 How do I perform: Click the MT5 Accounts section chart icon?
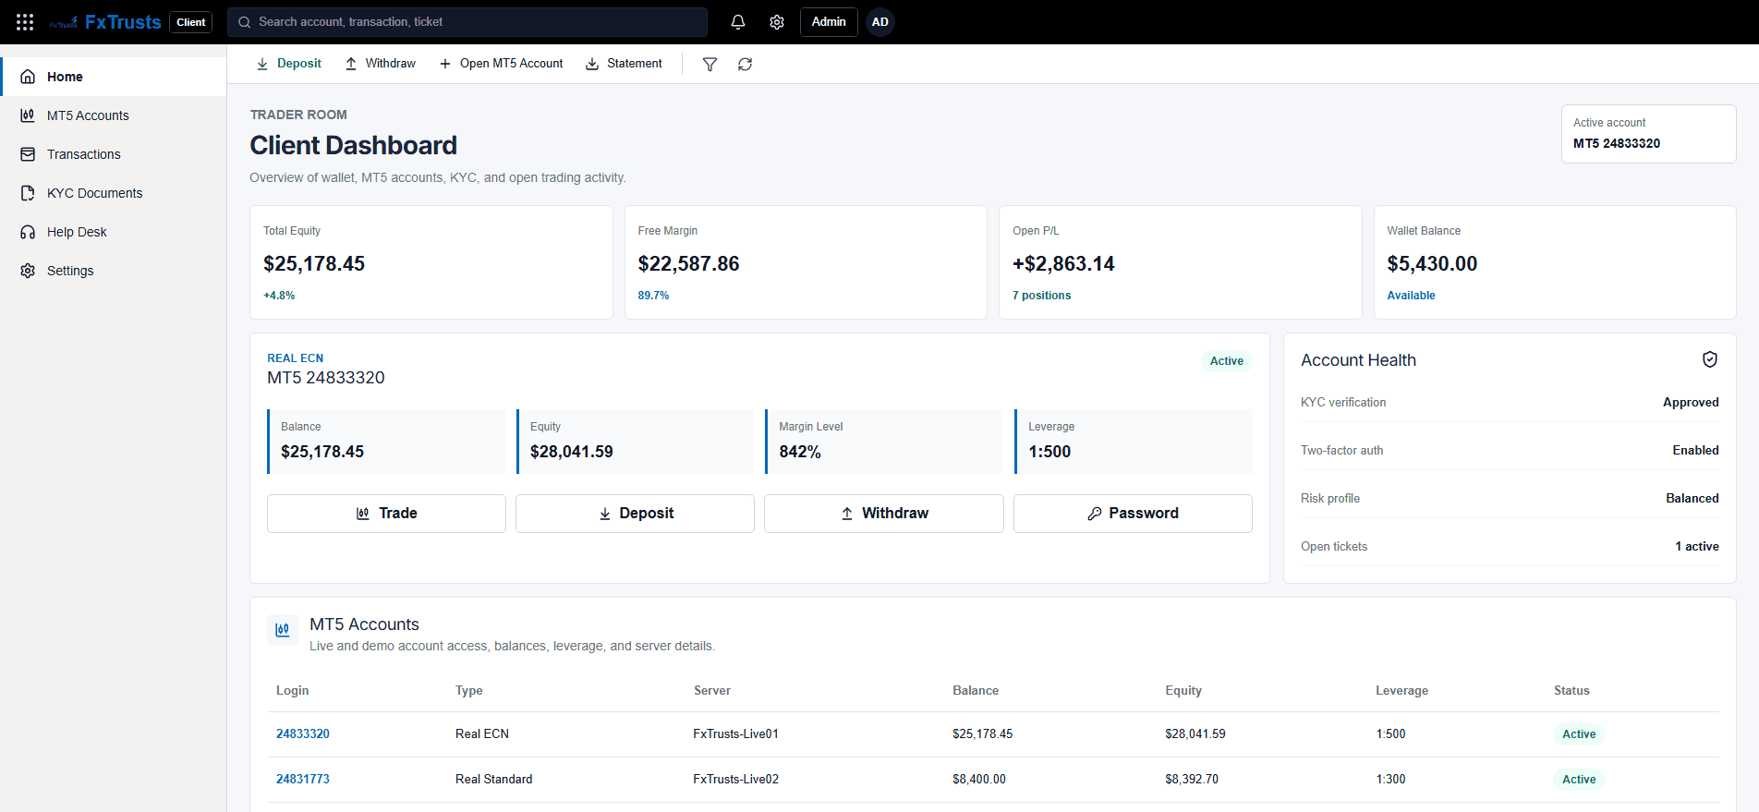(283, 630)
